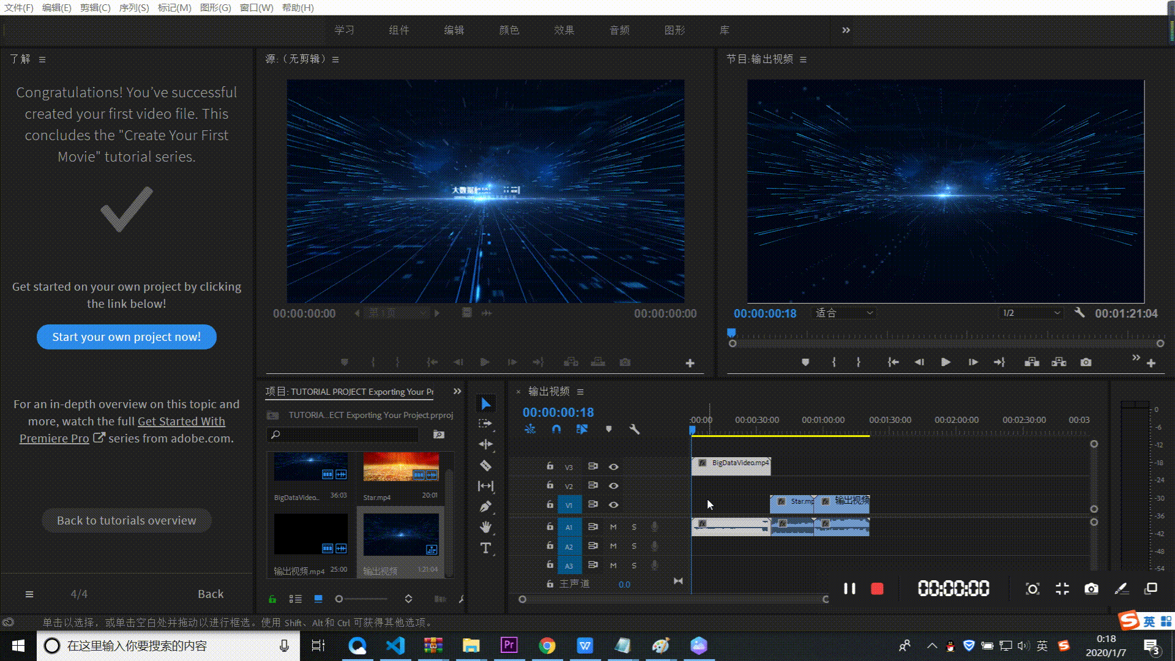Select the track select forward tool

click(x=486, y=424)
